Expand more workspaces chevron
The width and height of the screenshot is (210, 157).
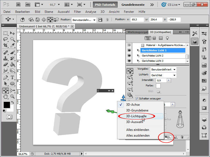tap(152, 5)
